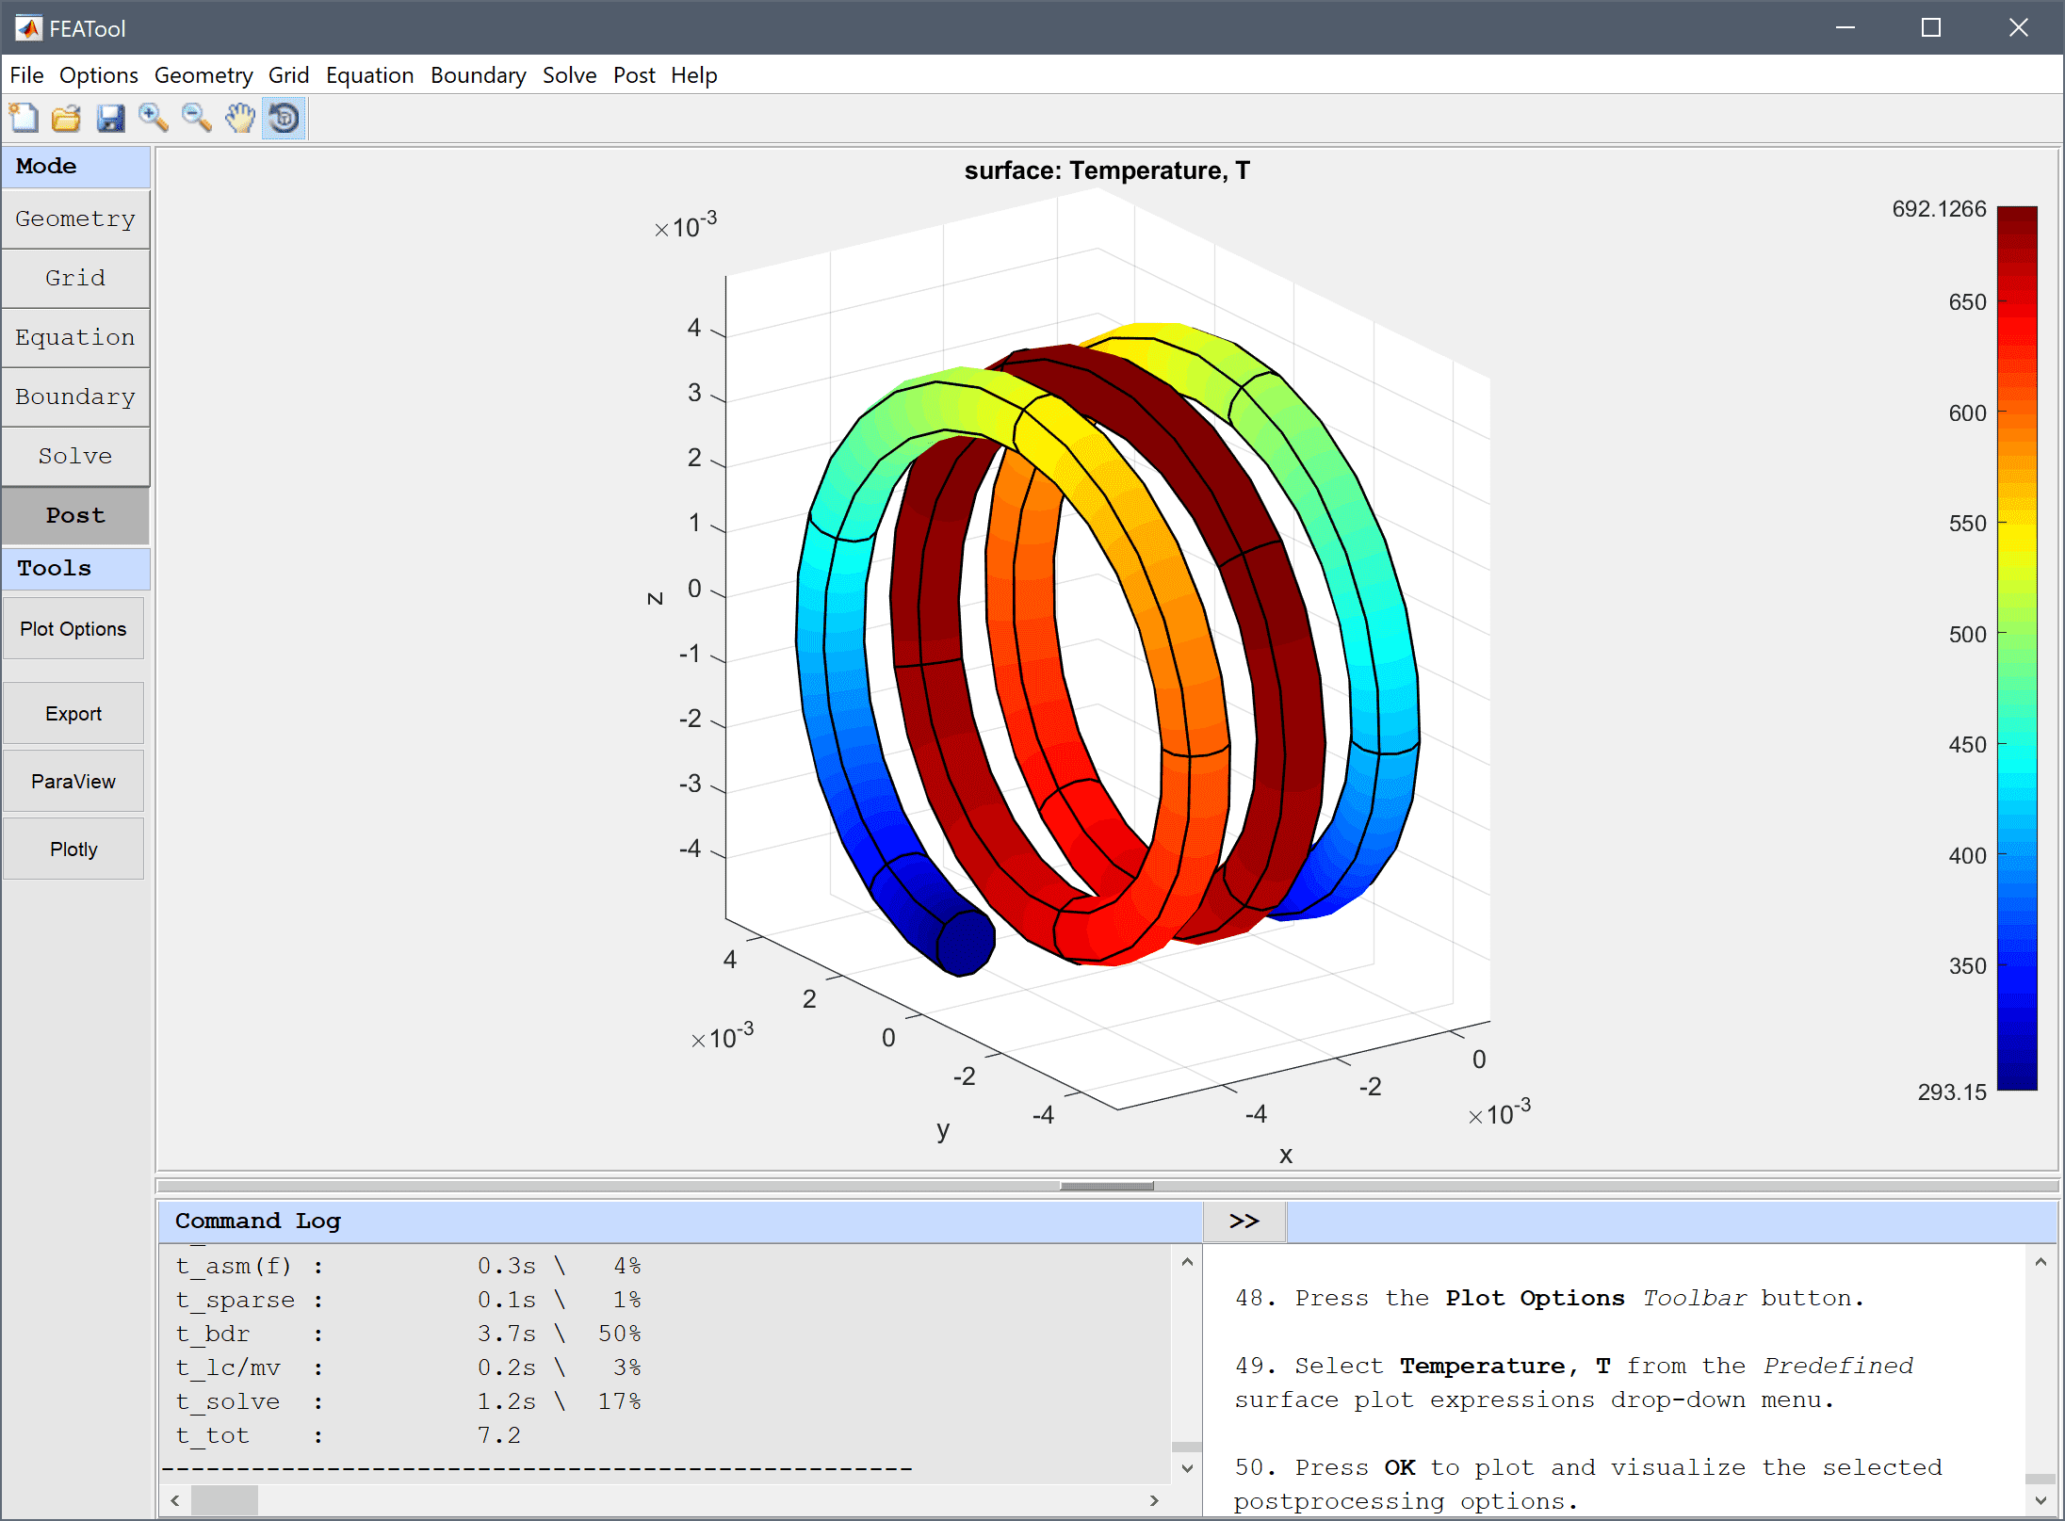Switch to Grid mode in sidebar
This screenshot has height=1521, width=2065.
pos(75,278)
